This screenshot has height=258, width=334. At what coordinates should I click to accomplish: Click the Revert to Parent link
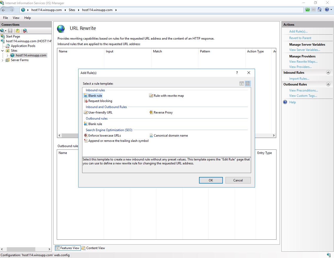pyautogui.click(x=300, y=38)
